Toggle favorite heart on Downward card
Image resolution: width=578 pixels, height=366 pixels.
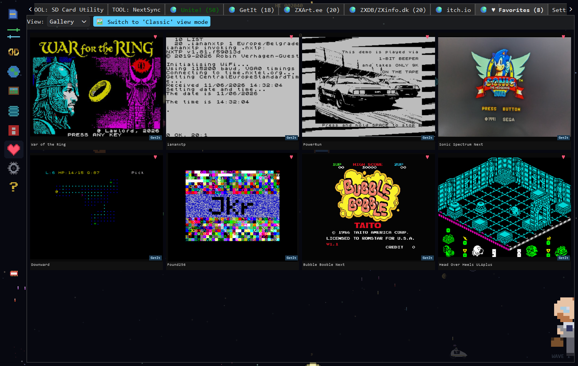(x=155, y=157)
